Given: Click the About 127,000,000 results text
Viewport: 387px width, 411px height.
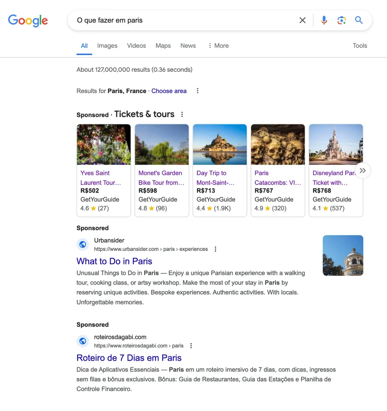Looking at the screenshot, I should coord(134,70).
